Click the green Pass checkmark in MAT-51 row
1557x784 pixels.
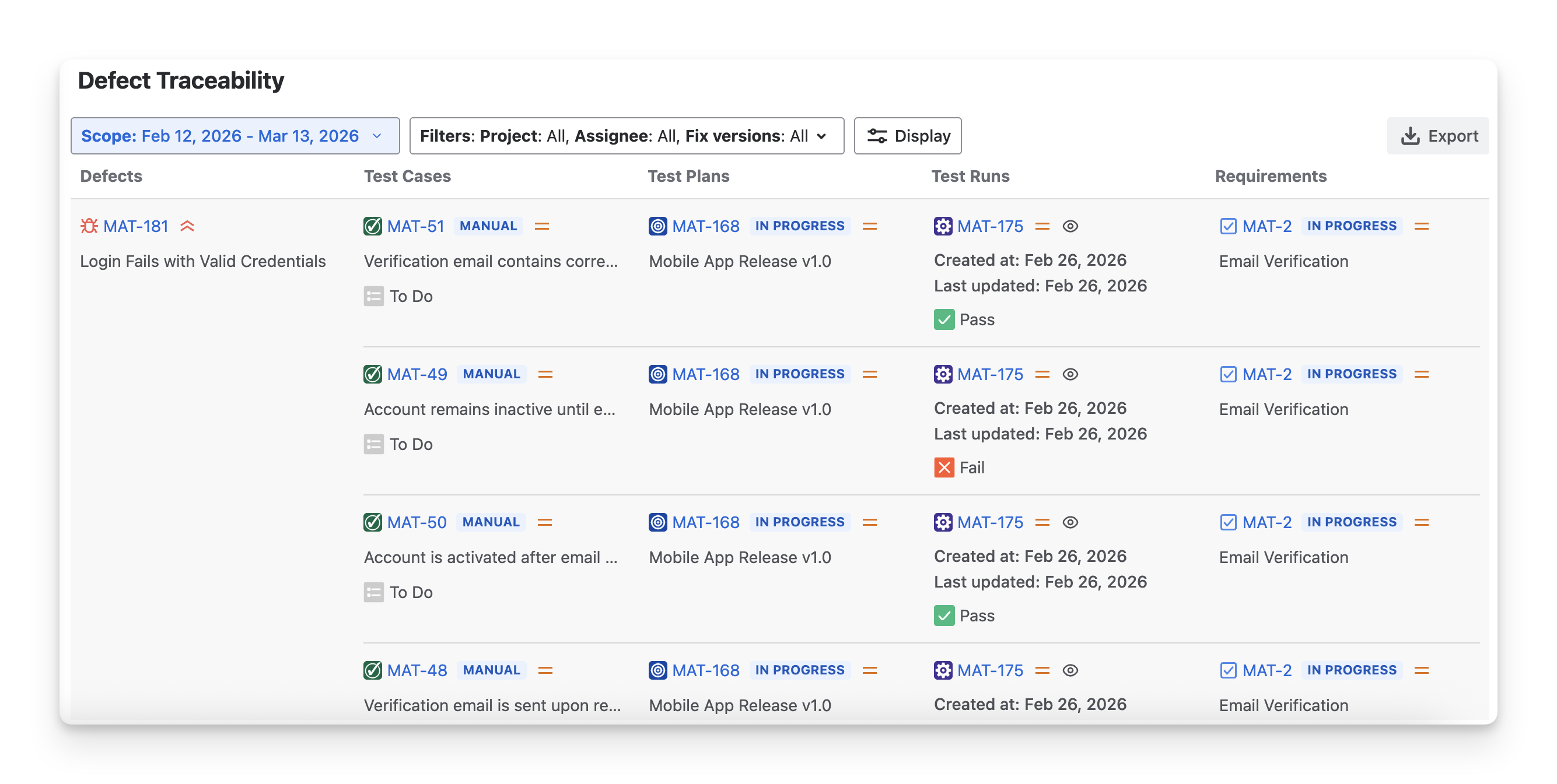click(943, 319)
